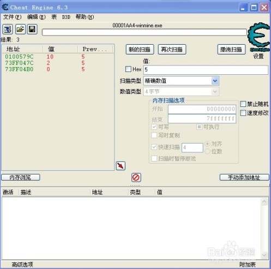This screenshot has height=269, width=271.
Task: Click the scan value input field
Action: point(206,70)
